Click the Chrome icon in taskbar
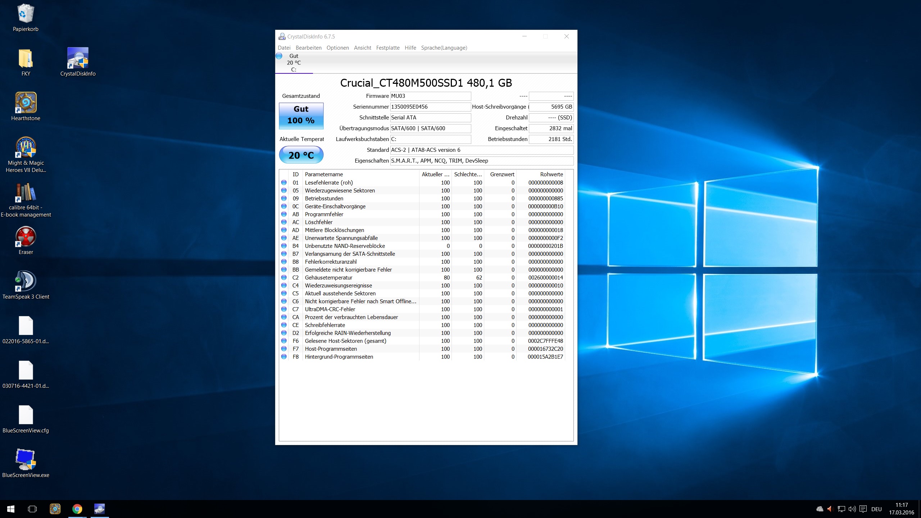 (x=77, y=509)
